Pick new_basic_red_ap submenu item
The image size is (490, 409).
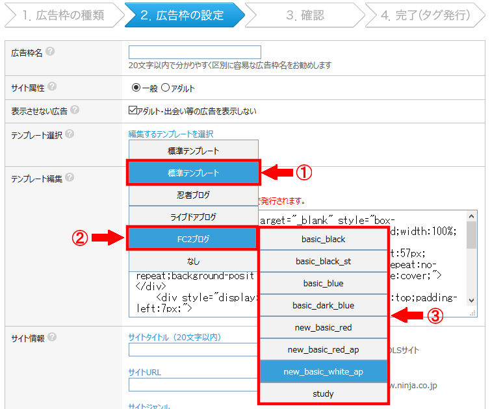point(324,350)
